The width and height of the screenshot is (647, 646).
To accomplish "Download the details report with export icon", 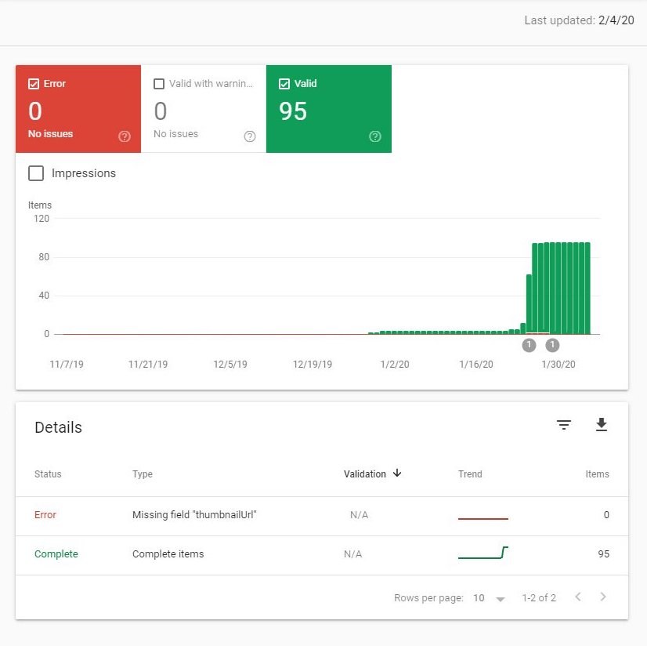I will coord(602,425).
